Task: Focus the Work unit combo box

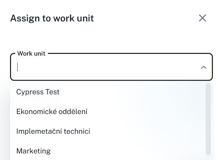Action: pos(104,67)
